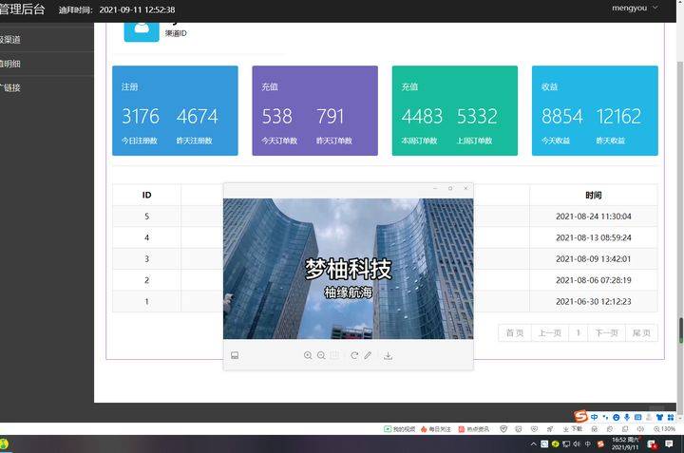Toggle Chinese/English mode on Sogou toolbar
The height and width of the screenshot is (453, 684).
tap(594, 417)
